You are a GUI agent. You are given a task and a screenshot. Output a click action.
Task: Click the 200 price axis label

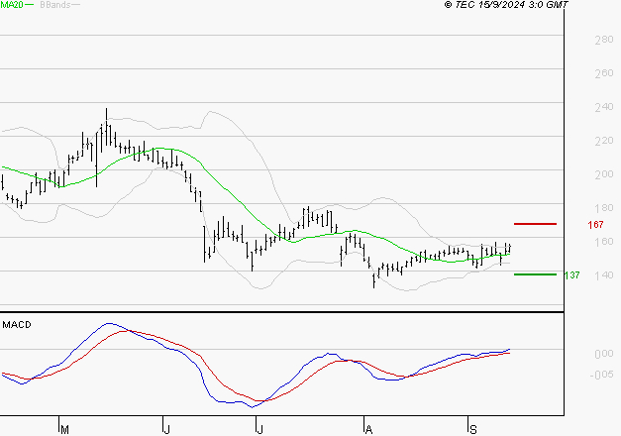pyautogui.click(x=604, y=174)
